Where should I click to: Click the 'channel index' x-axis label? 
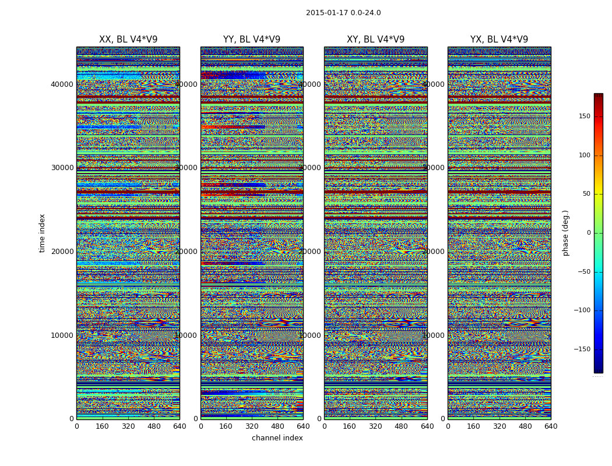[x=277, y=438]
